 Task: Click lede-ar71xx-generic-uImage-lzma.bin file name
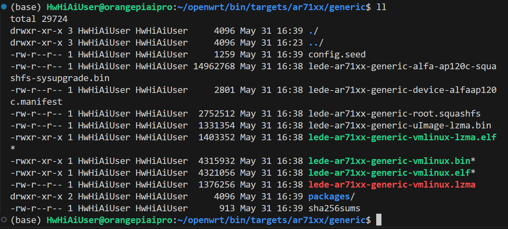point(400,126)
